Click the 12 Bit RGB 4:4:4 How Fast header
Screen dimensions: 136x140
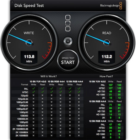pyautogui.click(x=97, y=121)
